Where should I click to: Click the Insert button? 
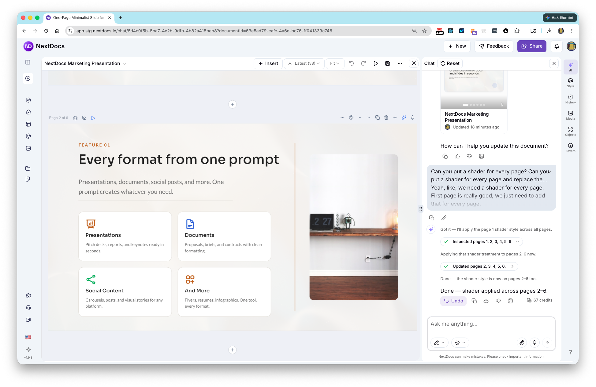click(268, 63)
